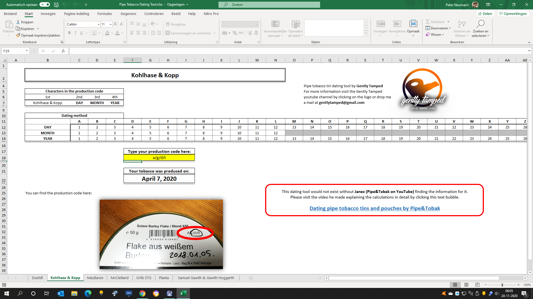Open File Explorer from taskbar
The image size is (533, 299).
pyautogui.click(x=74, y=293)
